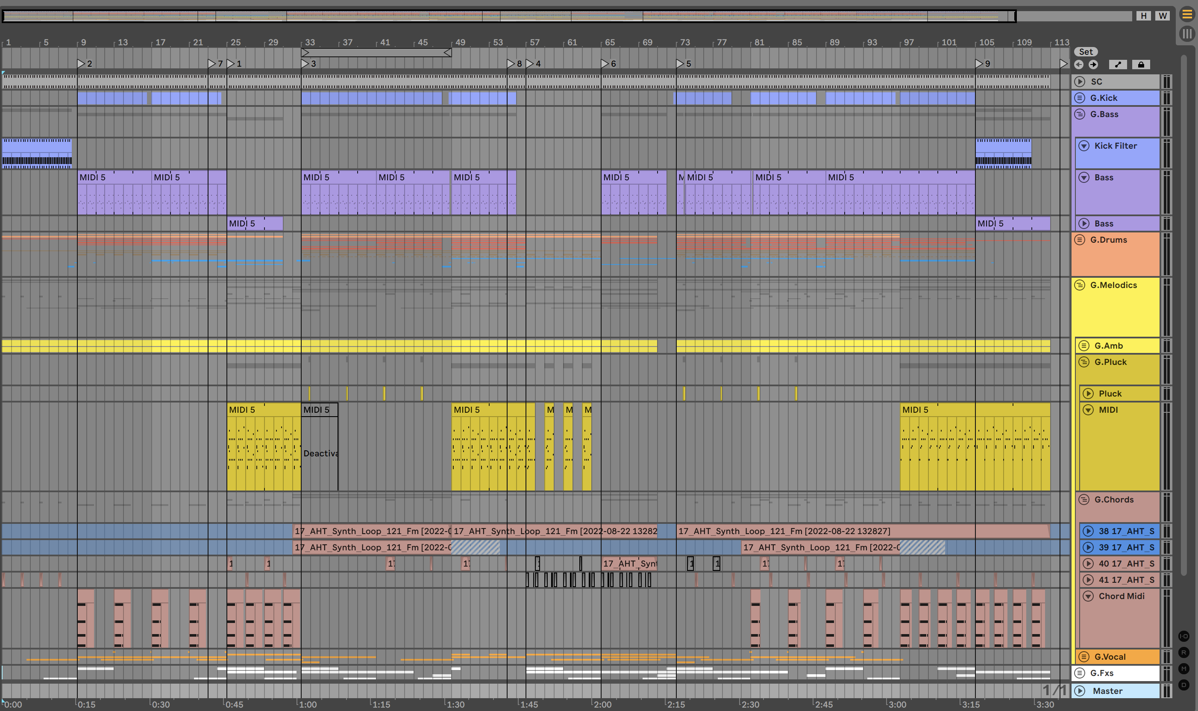Screen dimensions: 1198x711
Task: Fold the Kick Filter track
Action: pyautogui.click(x=1083, y=146)
